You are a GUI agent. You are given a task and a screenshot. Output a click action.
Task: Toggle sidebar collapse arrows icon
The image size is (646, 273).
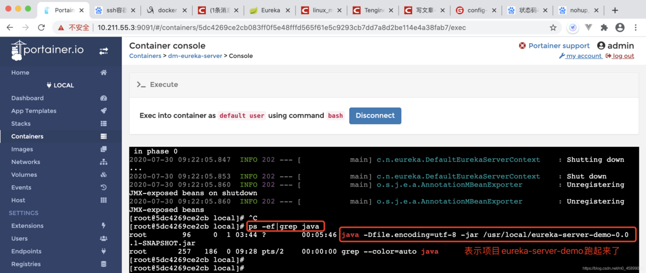(103, 51)
